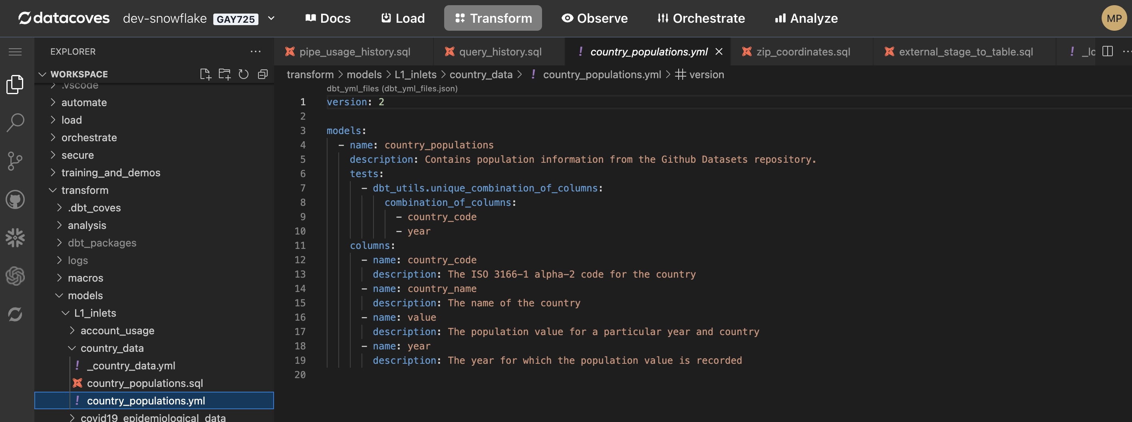Click the hamburger menu icon
Viewport: 1132px width, 422px height.
point(15,52)
